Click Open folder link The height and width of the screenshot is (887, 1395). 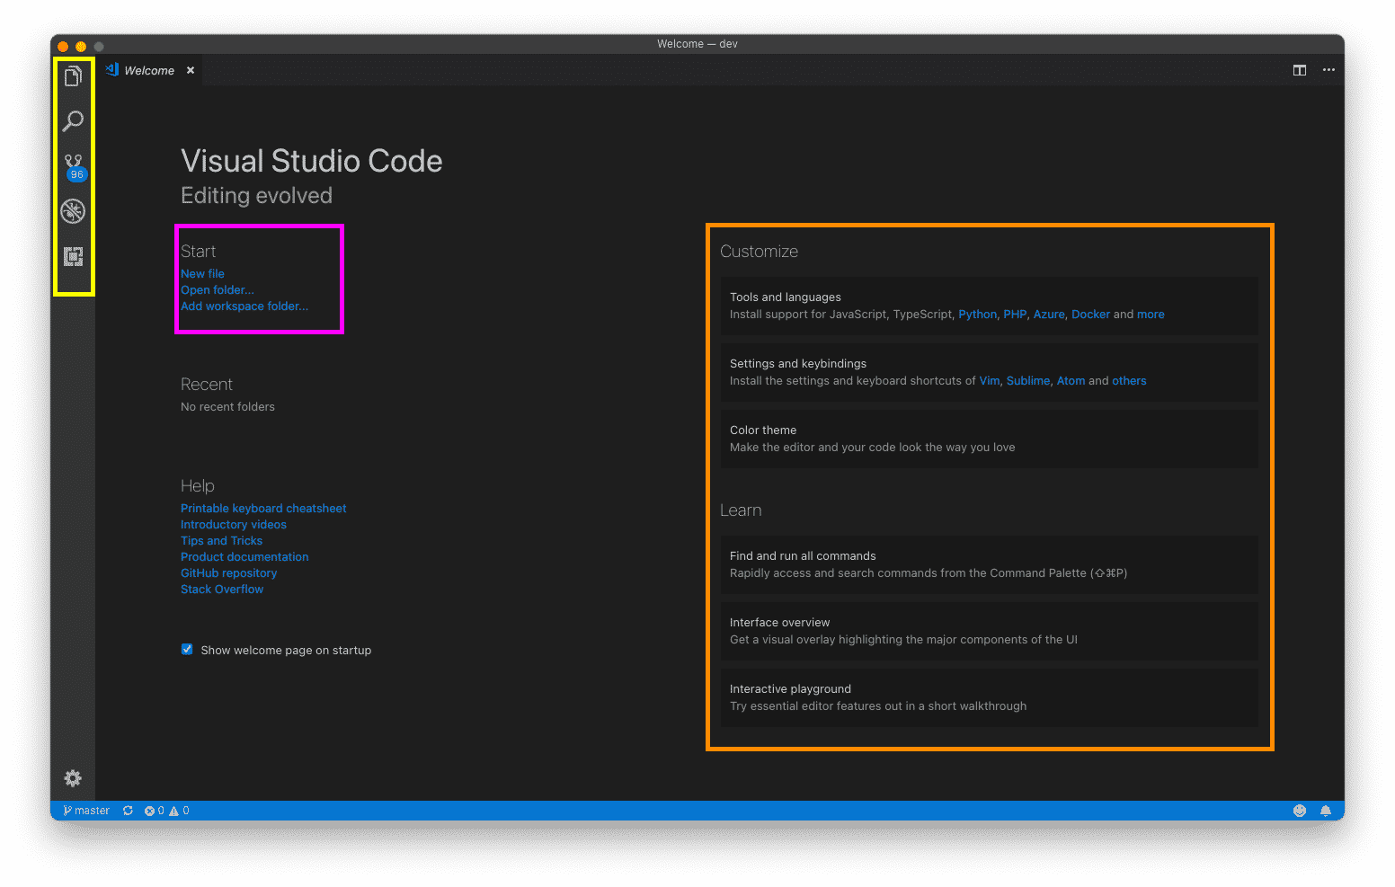point(217,289)
